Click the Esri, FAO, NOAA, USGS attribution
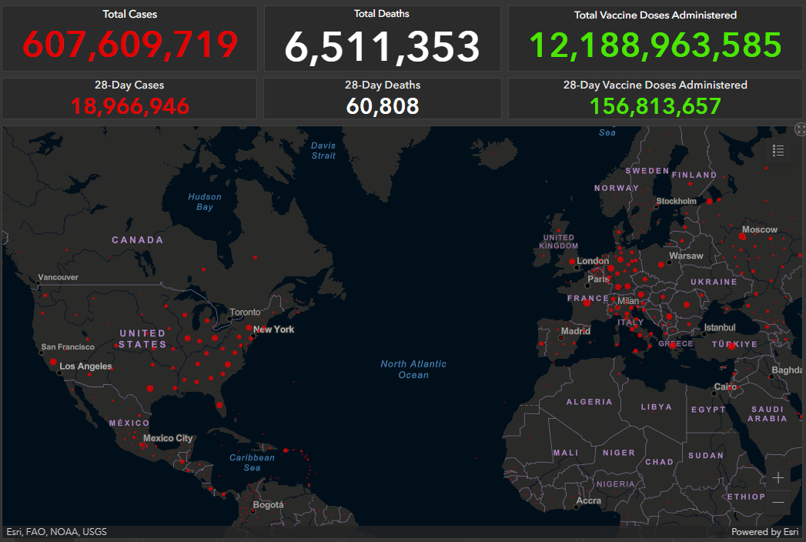 [57, 532]
